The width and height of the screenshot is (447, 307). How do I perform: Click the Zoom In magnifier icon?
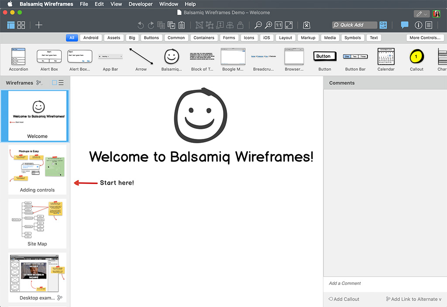(268, 25)
